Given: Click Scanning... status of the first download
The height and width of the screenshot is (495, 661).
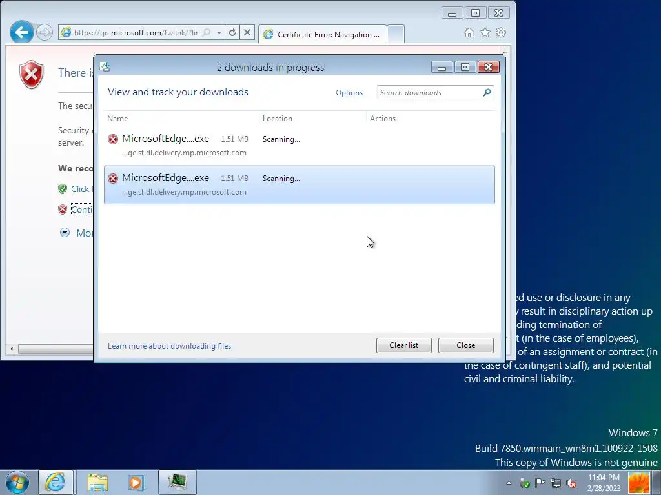Looking at the screenshot, I should [281, 139].
